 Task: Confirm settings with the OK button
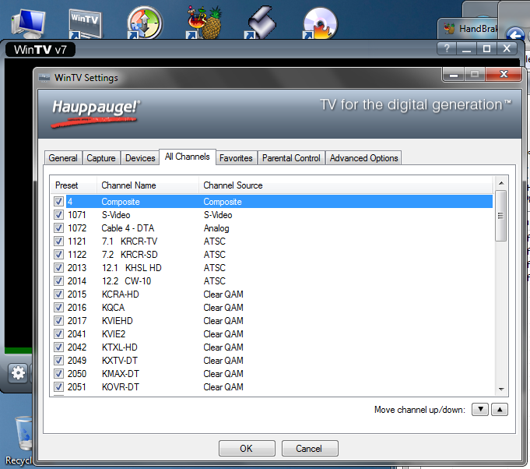(x=247, y=449)
